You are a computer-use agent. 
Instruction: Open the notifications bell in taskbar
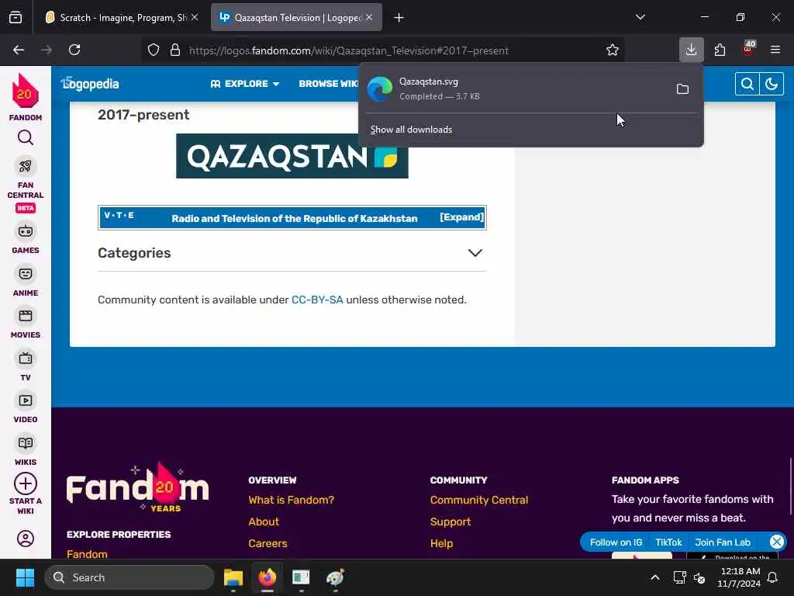(x=773, y=577)
